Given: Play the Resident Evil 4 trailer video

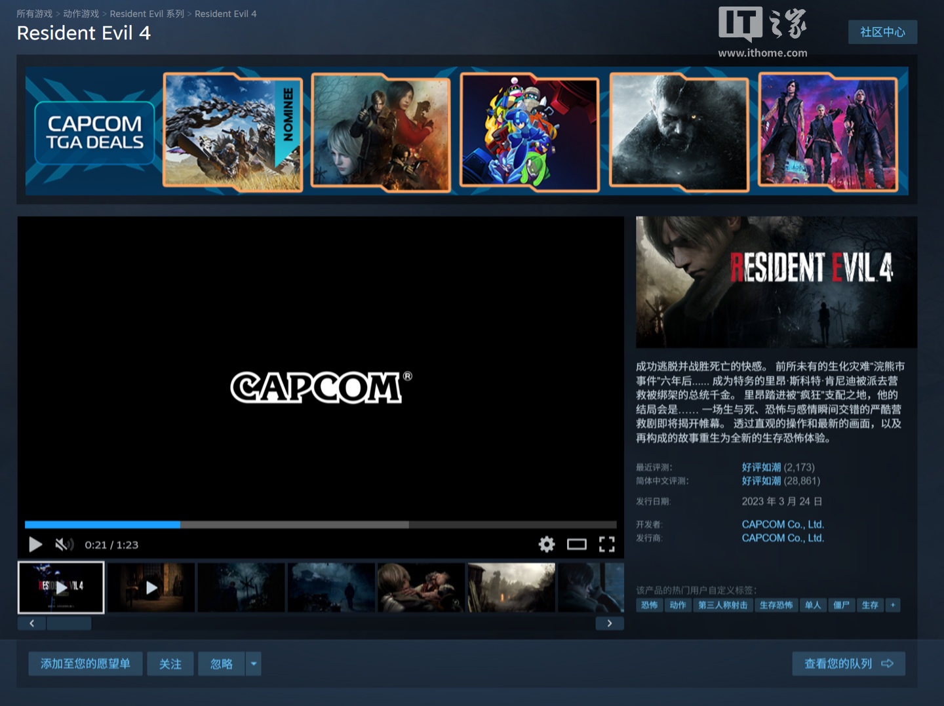Looking at the screenshot, I should [35, 544].
